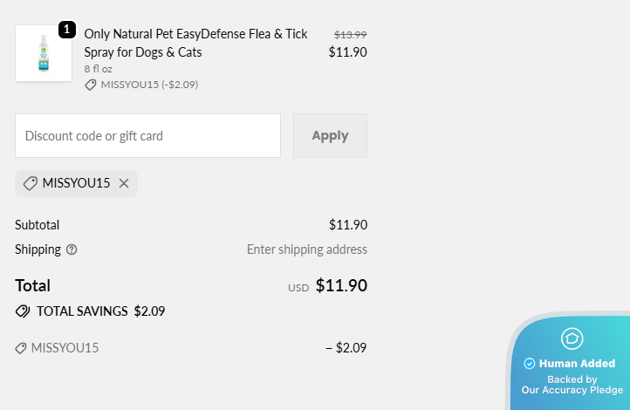Click the Subtotal label
Image resolution: width=630 pixels, height=410 pixels.
click(38, 224)
